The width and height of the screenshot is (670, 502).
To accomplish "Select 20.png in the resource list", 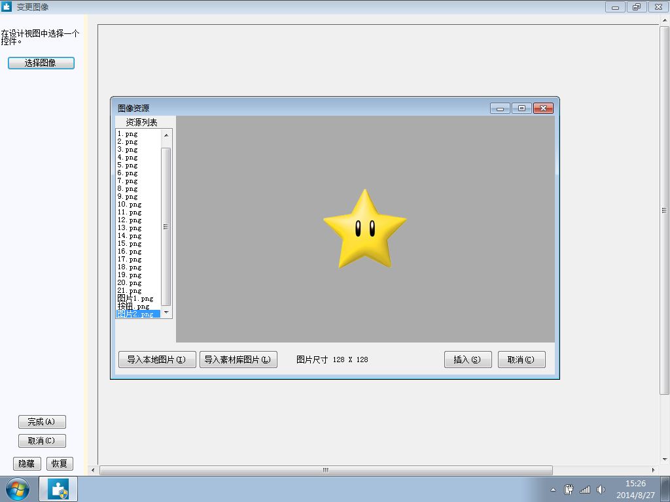I will click(x=138, y=282).
